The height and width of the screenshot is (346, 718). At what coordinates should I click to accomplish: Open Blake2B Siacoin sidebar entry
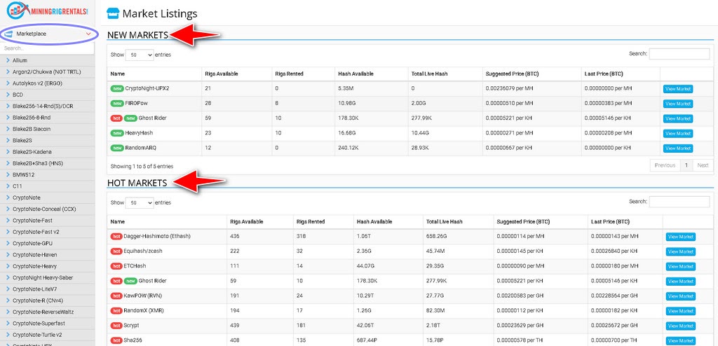tap(48, 129)
